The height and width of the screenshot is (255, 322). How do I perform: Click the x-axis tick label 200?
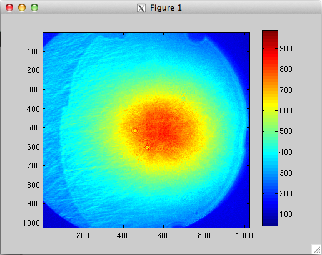(x=83, y=236)
